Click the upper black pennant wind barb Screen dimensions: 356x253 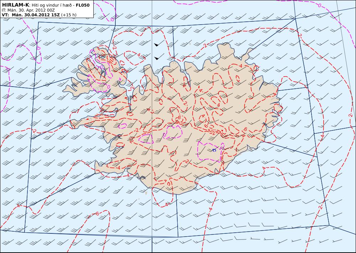tap(159, 43)
